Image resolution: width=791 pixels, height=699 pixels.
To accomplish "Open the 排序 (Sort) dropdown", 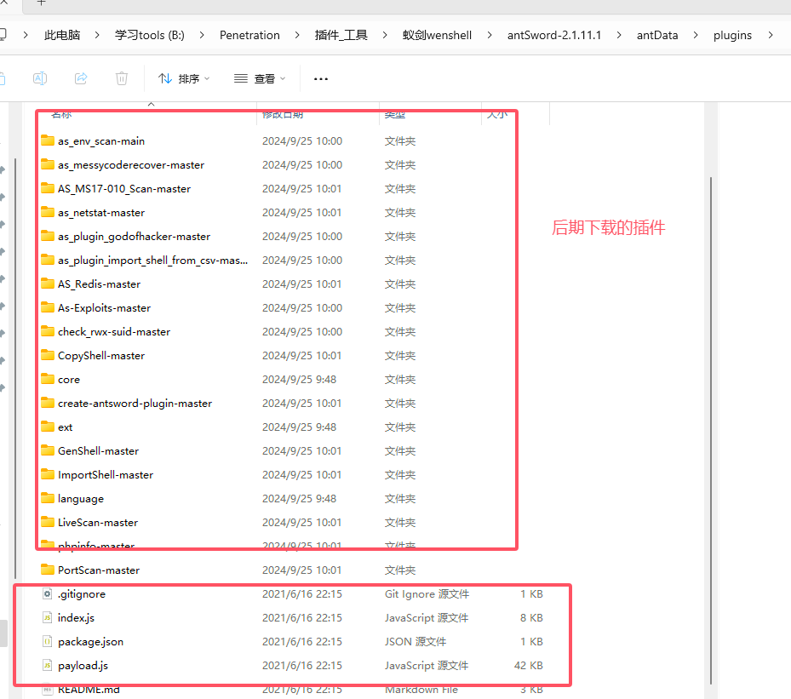I will click(185, 78).
